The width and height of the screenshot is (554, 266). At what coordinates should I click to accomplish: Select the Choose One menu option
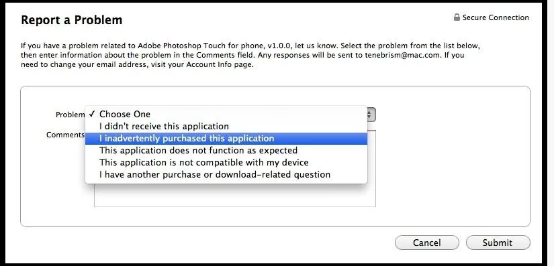click(x=226, y=114)
